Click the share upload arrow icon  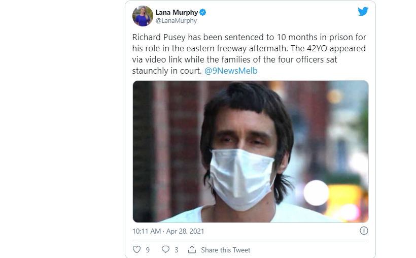[x=192, y=249]
